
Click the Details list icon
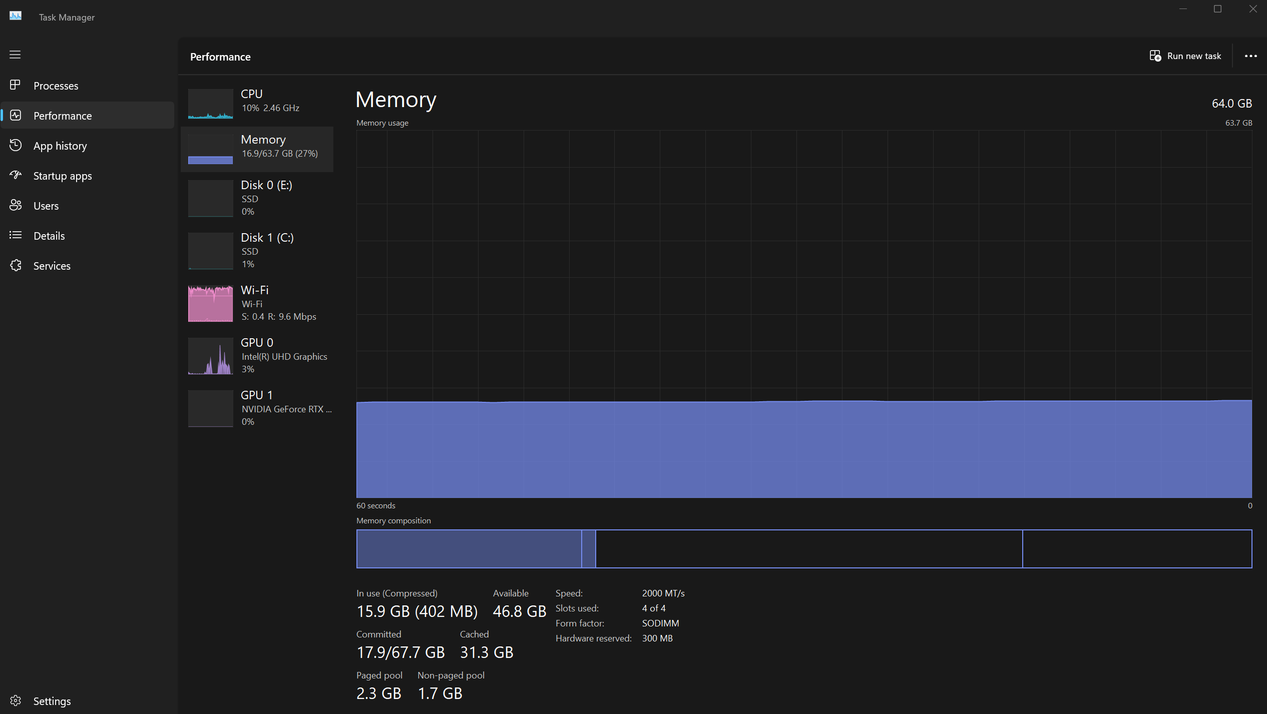click(15, 235)
